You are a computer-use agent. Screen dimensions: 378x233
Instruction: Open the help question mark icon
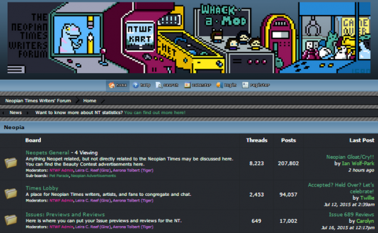pyautogui.click(x=135, y=85)
